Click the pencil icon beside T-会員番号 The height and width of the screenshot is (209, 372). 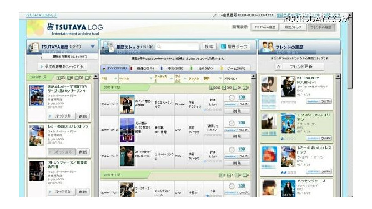tap(214, 16)
